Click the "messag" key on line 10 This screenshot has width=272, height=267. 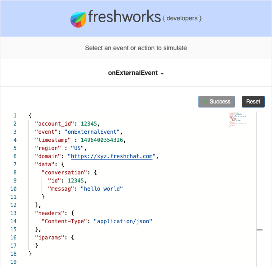click(x=61, y=189)
